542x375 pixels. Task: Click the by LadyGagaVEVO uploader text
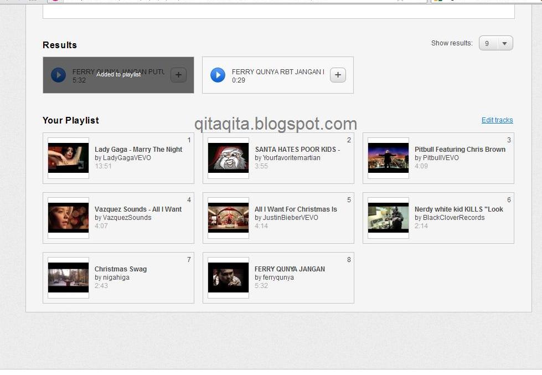click(x=123, y=158)
